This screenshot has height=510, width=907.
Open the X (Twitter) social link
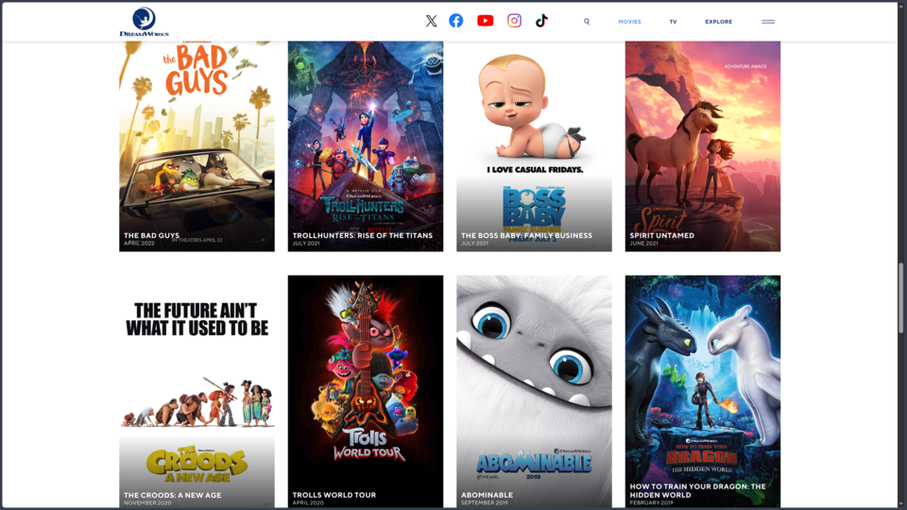431,21
